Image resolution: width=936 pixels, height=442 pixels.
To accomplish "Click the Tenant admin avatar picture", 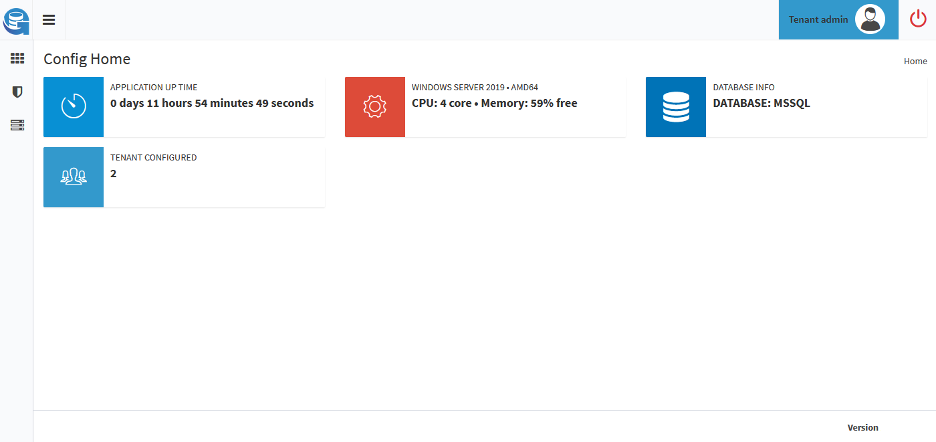I will [870, 19].
